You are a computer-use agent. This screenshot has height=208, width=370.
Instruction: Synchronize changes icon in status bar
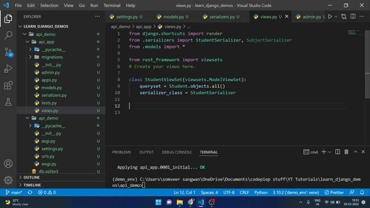(x=30, y=192)
